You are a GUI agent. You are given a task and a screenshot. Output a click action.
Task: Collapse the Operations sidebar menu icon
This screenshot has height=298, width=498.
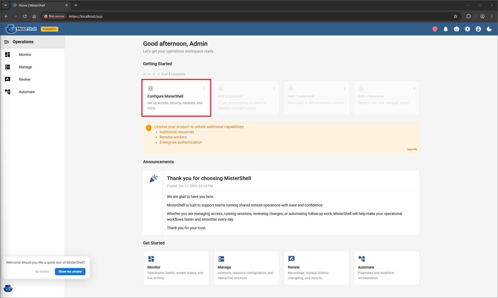click(x=6, y=42)
